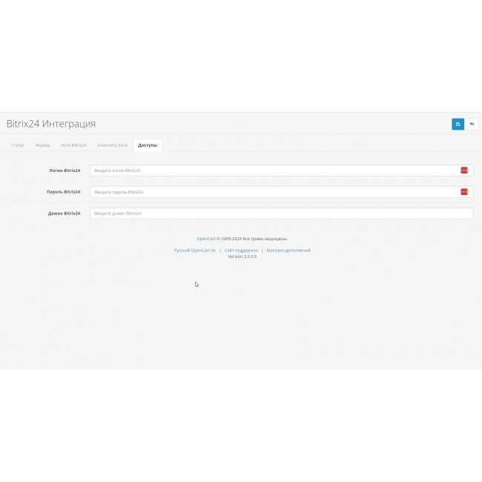Focus the Логин Bitrix24 input field
482x482 pixels.
274,171
